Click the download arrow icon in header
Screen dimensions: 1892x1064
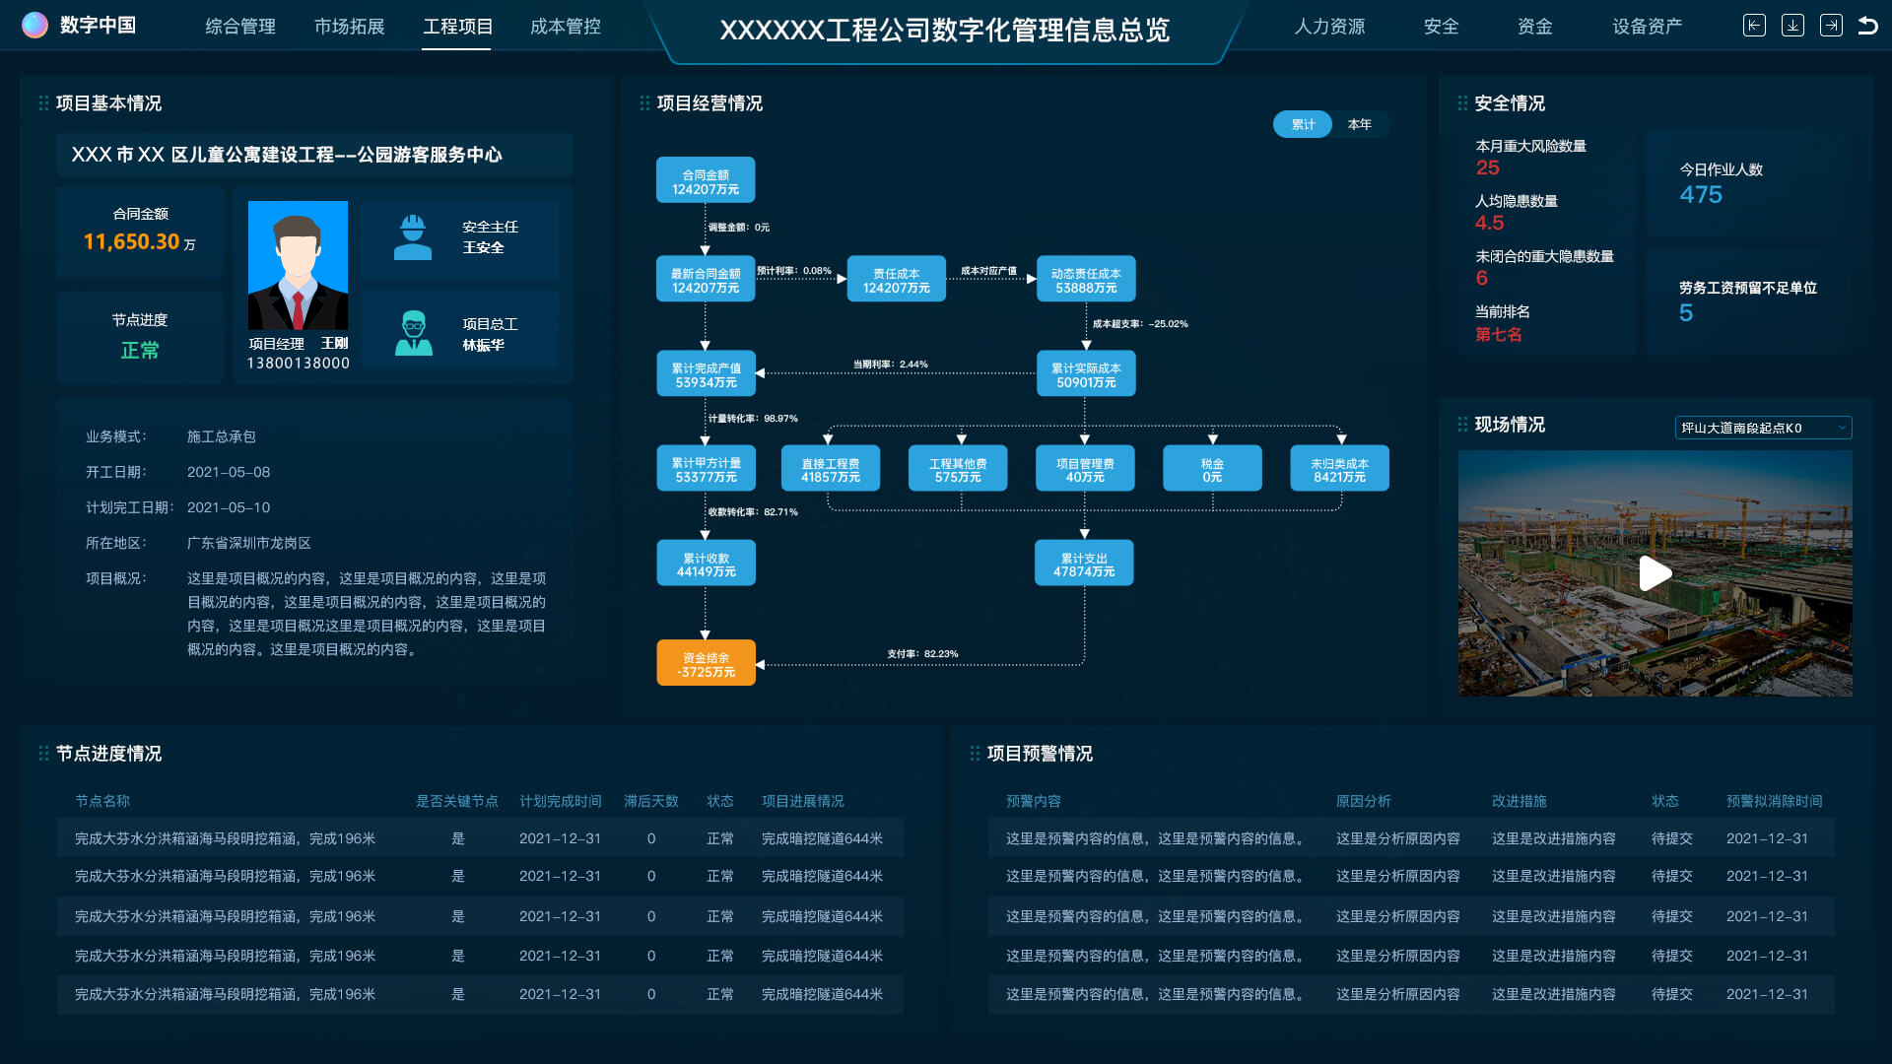[1792, 26]
